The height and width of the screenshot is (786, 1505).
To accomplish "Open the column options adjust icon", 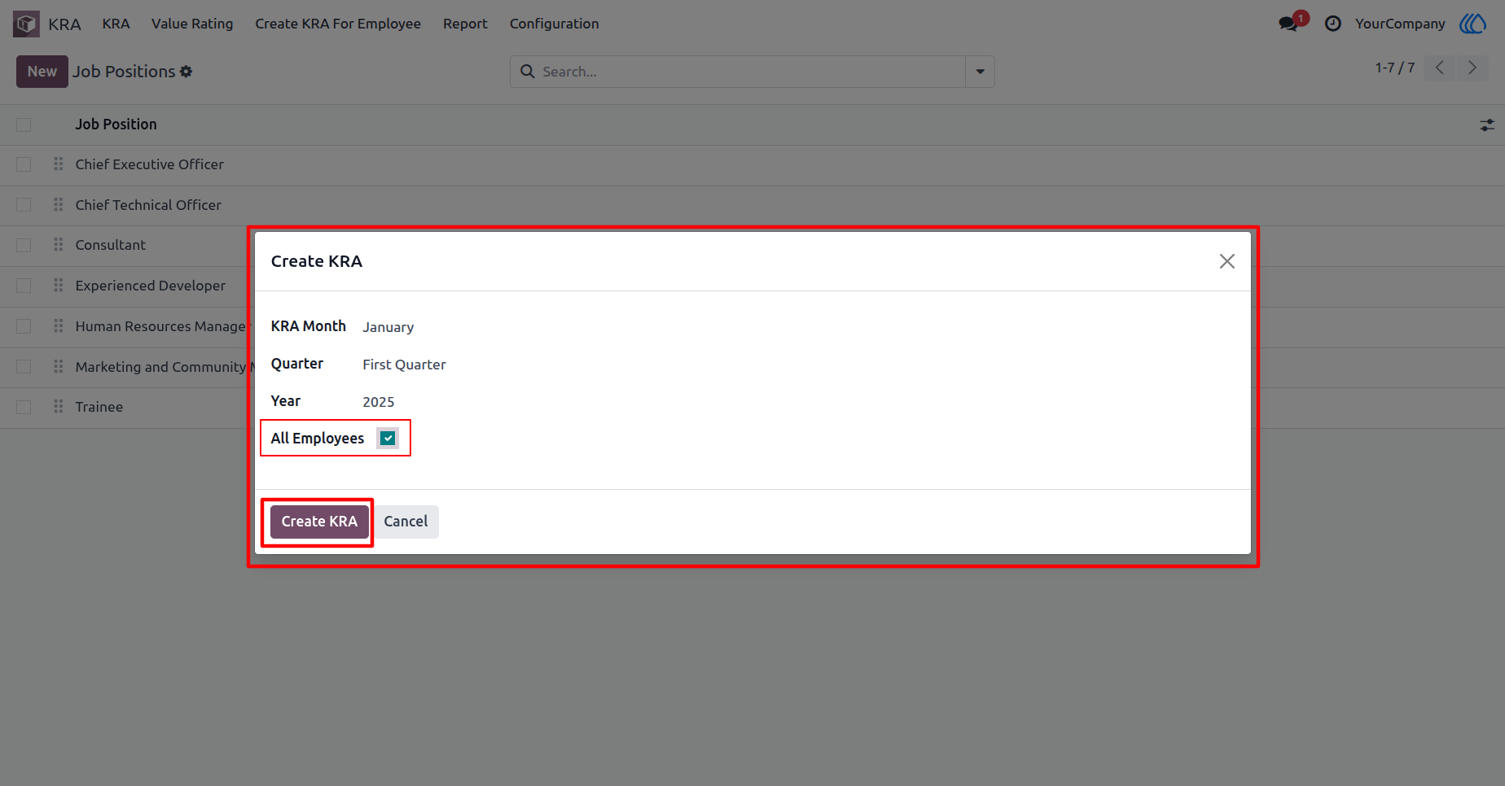I will click(1487, 124).
